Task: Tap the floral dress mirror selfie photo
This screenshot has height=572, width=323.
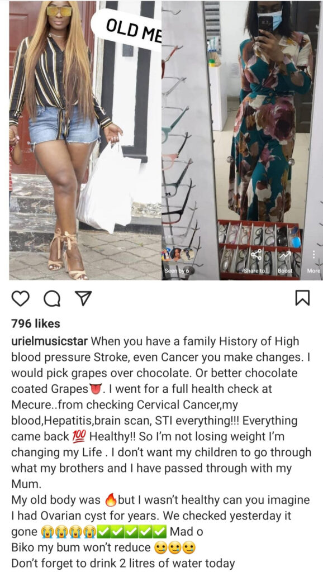Action: [243, 140]
